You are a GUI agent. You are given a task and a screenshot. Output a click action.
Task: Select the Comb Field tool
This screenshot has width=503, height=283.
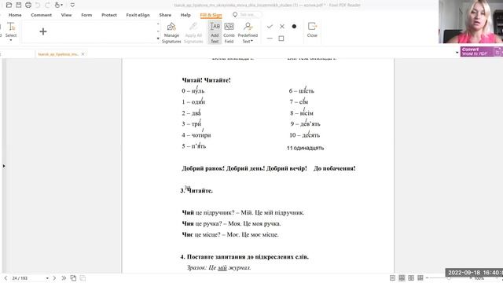229,33
